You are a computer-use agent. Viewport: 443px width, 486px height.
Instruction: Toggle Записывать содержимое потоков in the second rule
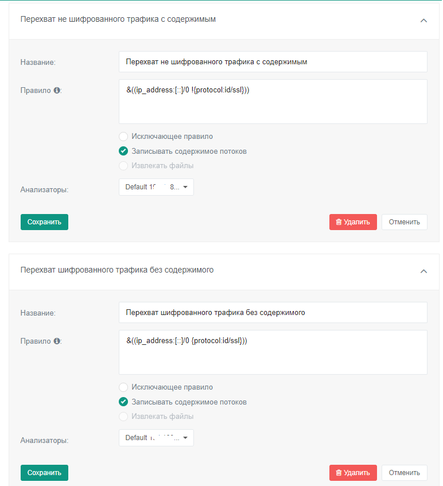click(123, 402)
